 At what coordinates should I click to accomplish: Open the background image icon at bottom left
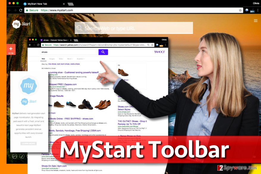[15, 156]
